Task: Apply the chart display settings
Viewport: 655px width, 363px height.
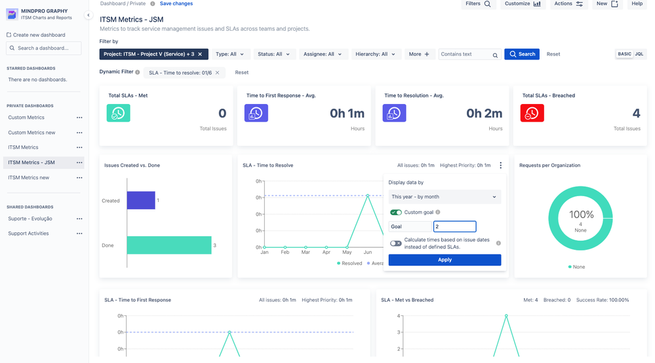Action: [x=445, y=260]
